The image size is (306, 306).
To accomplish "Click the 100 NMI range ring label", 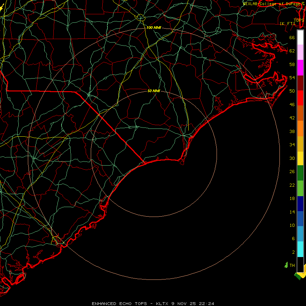I will (x=154, y=28).
